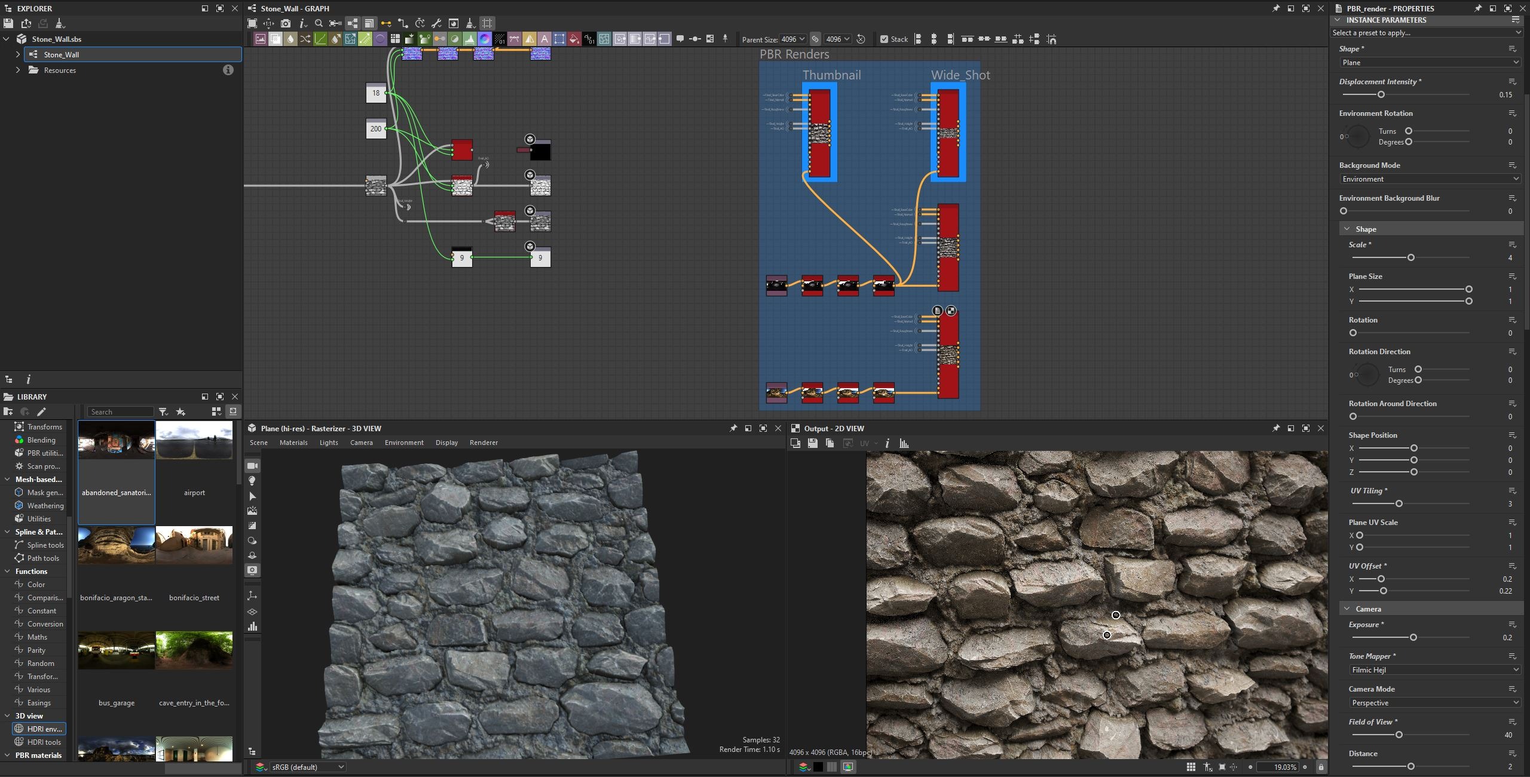The height and width of the screenshot is (777, 1530).
Task: Click the broom clean icon in Graph toolbar
Action: point(470,23)
